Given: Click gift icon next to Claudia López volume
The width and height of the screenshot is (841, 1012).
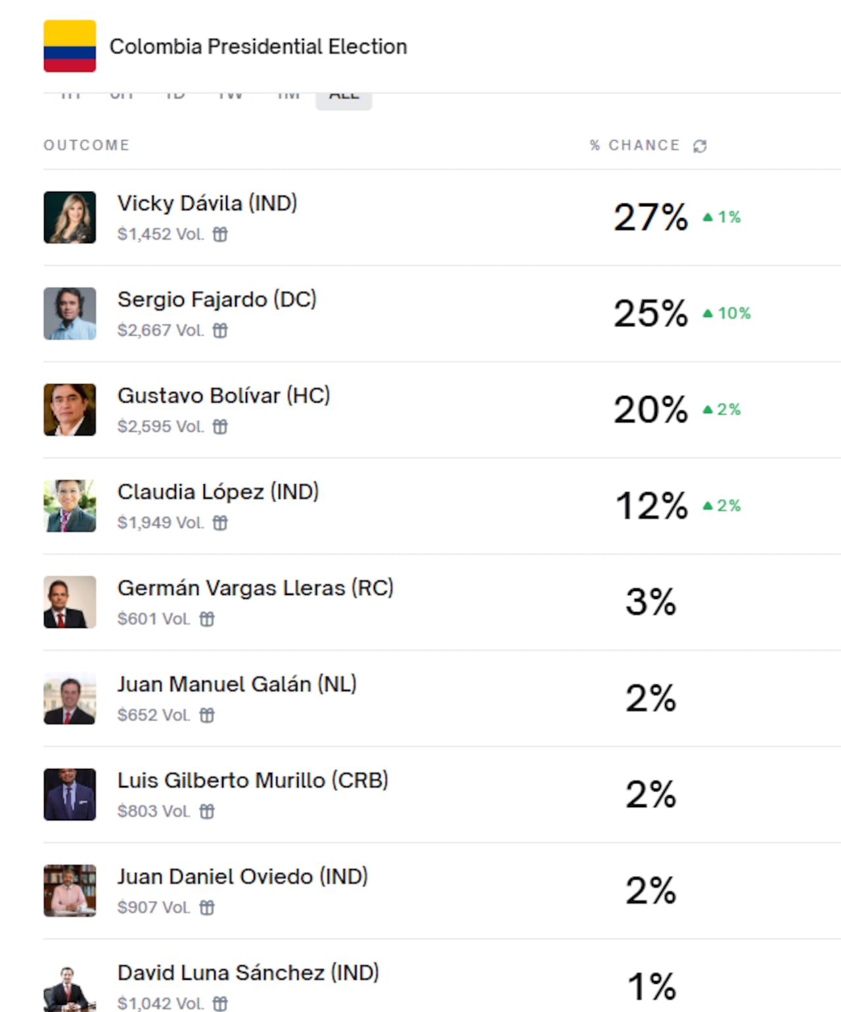Looking at the screenshot, I should click(x=220, y=523).
